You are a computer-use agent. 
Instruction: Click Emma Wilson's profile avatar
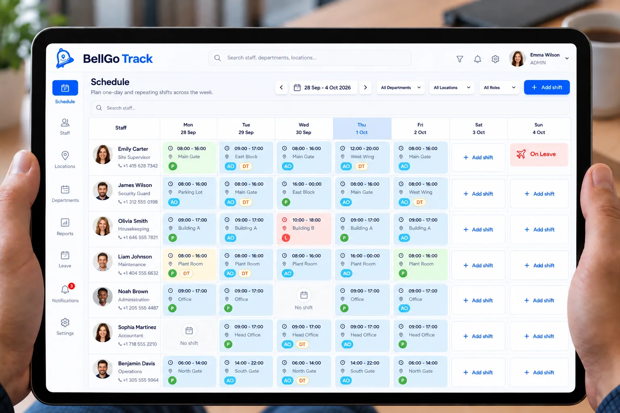coord(517,58)
